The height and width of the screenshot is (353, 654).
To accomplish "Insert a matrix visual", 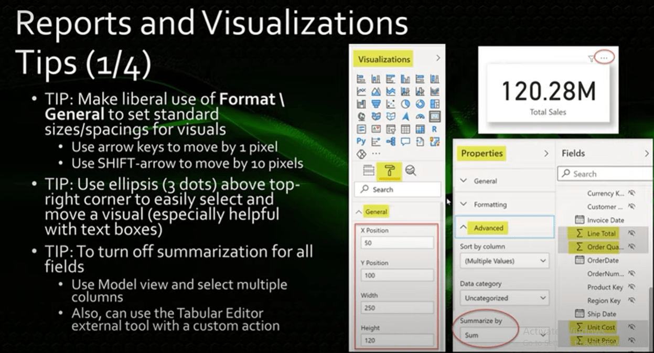I will [420, 129].
